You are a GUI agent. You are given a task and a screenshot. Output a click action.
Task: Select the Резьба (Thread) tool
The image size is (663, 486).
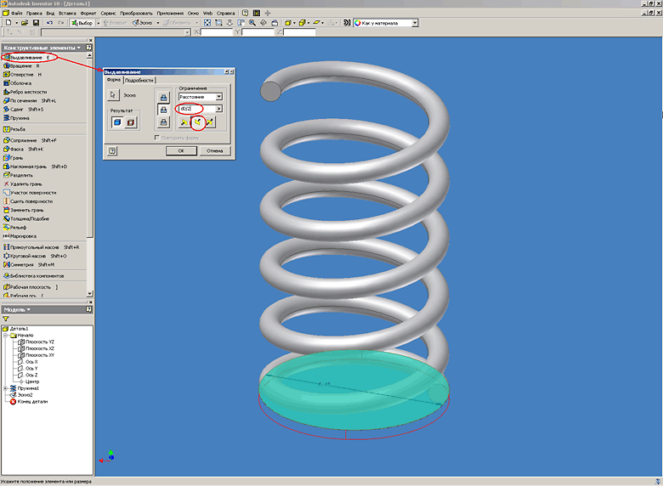click(x=14, y=129)
